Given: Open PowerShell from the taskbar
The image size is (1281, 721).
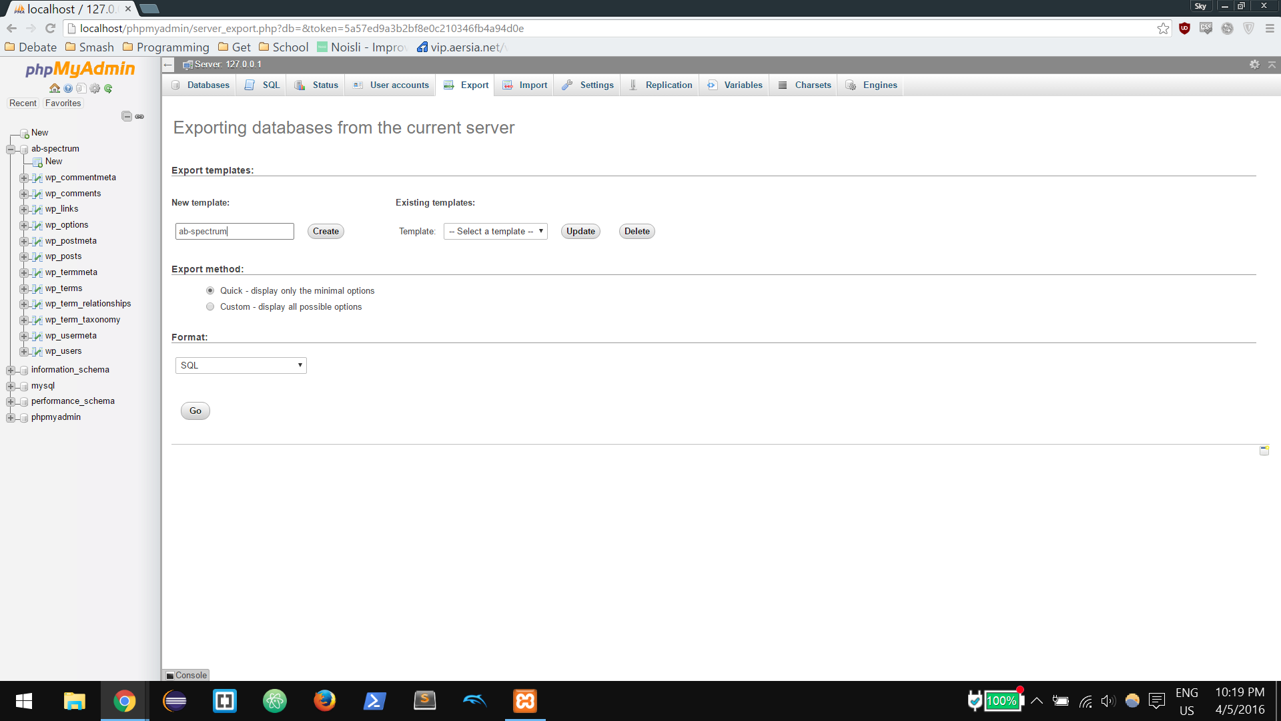Looking at the screenshot, I should 375,701.
